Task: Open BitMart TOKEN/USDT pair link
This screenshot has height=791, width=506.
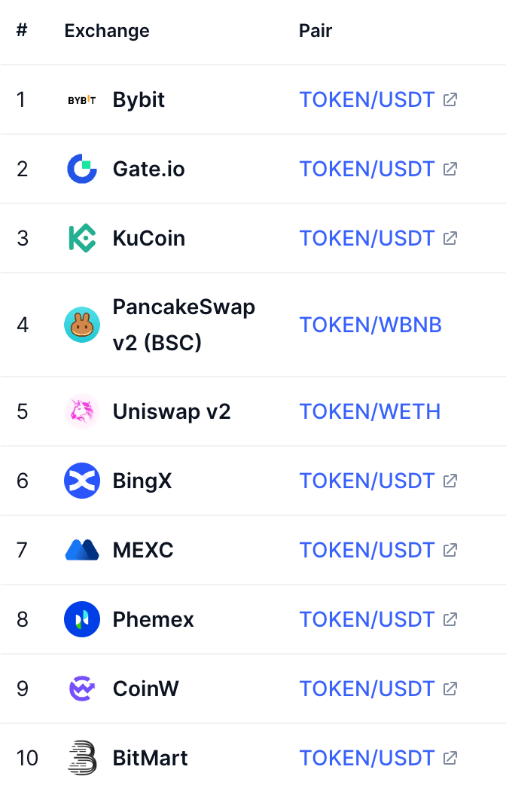Action: click(x=367, y=758)
